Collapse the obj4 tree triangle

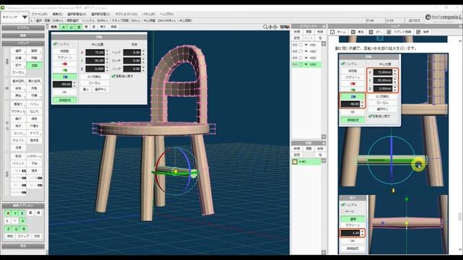click(306, 64)
